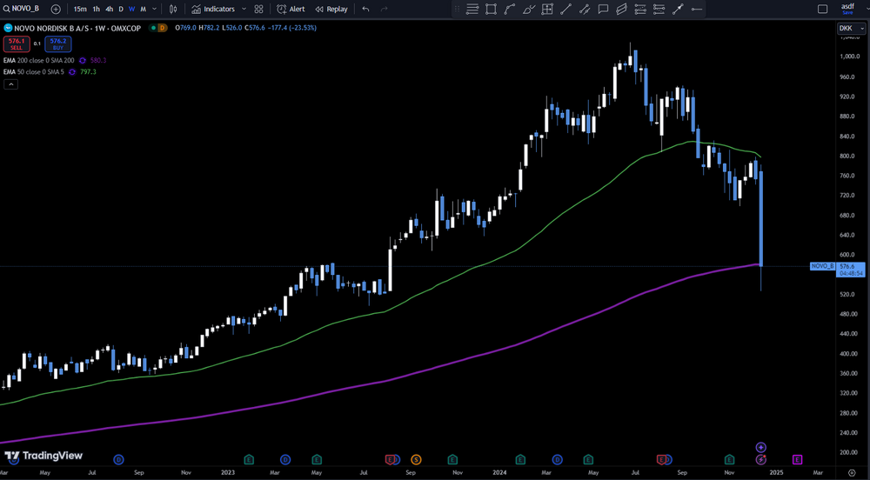Collapse the indicator legend arrow
This screenshot has height=480, width=870.
coord(10,84)
